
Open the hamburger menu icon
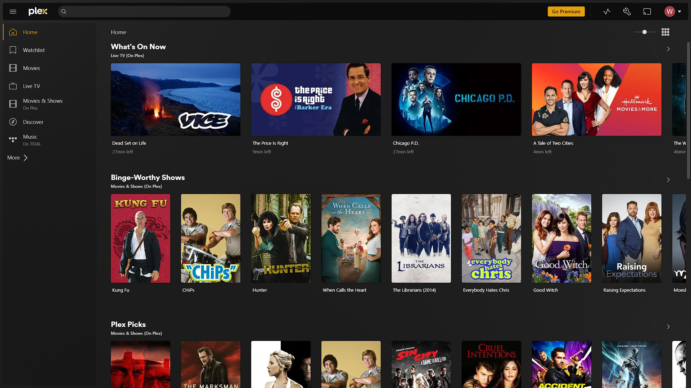(x=13, y=11)
